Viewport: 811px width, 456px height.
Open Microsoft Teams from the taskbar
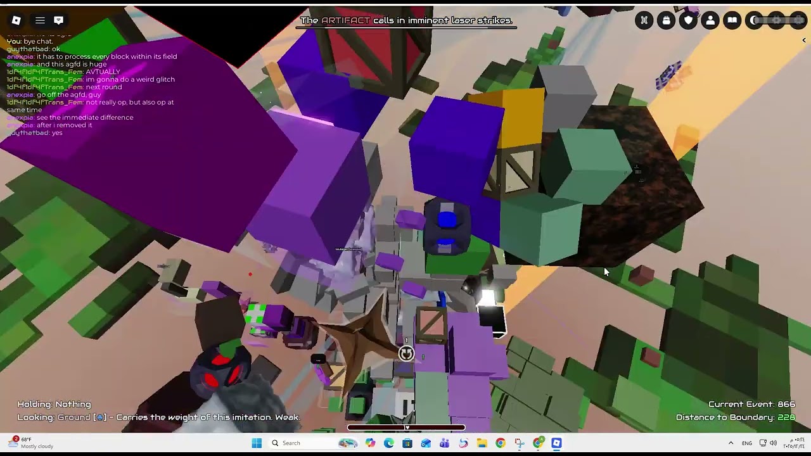[x=445, y=443]
